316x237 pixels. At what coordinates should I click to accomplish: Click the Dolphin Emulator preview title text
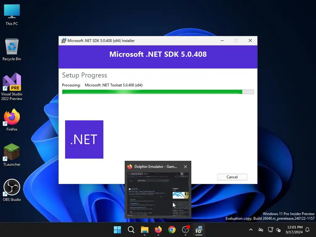(x=156, y=167)
